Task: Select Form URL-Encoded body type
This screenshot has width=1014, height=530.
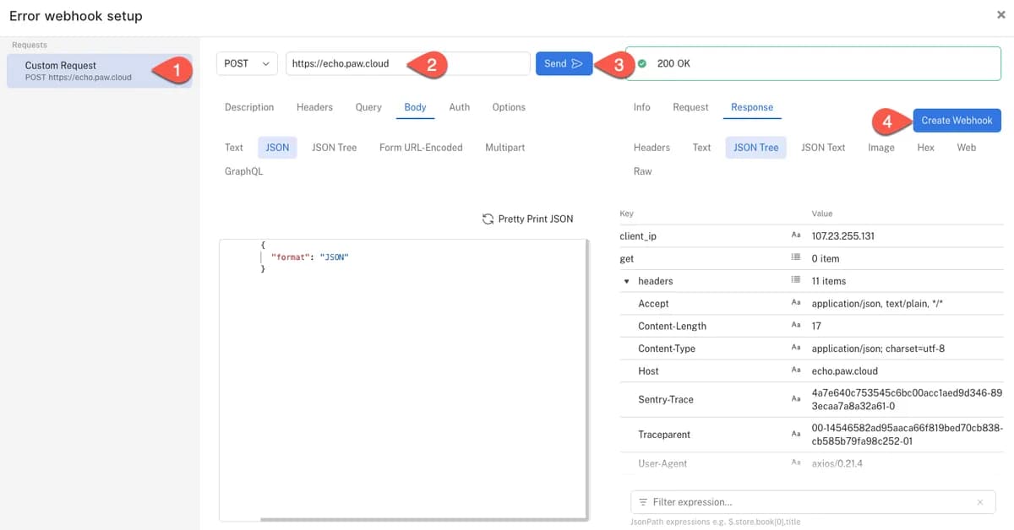Action: 421,148
